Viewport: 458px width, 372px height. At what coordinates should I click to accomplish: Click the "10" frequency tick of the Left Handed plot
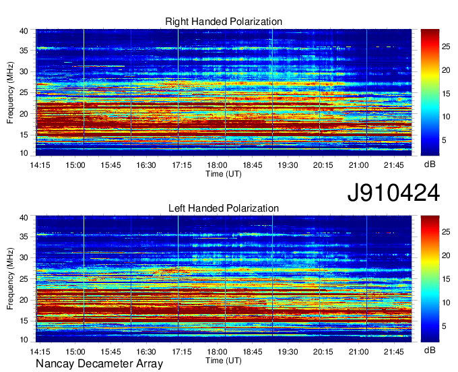[x=24, y=340]
